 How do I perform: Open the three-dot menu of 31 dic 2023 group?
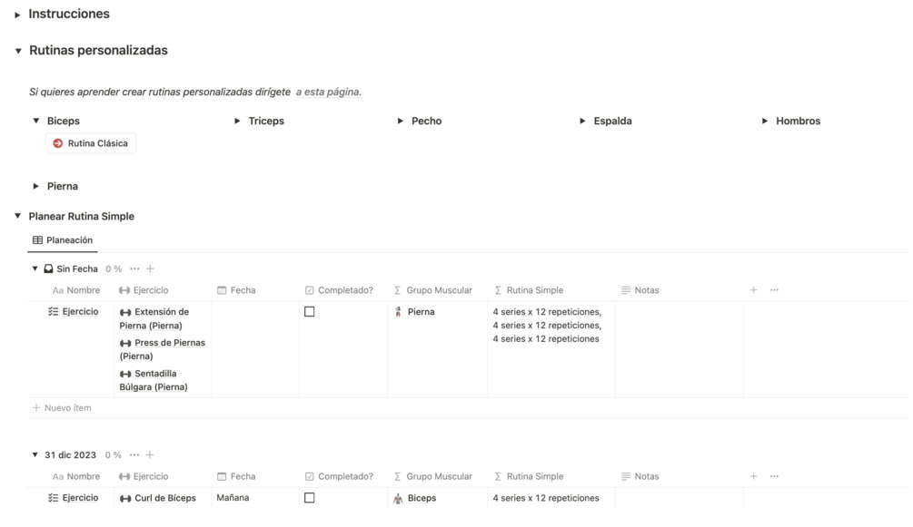click(x=134, y=454)
